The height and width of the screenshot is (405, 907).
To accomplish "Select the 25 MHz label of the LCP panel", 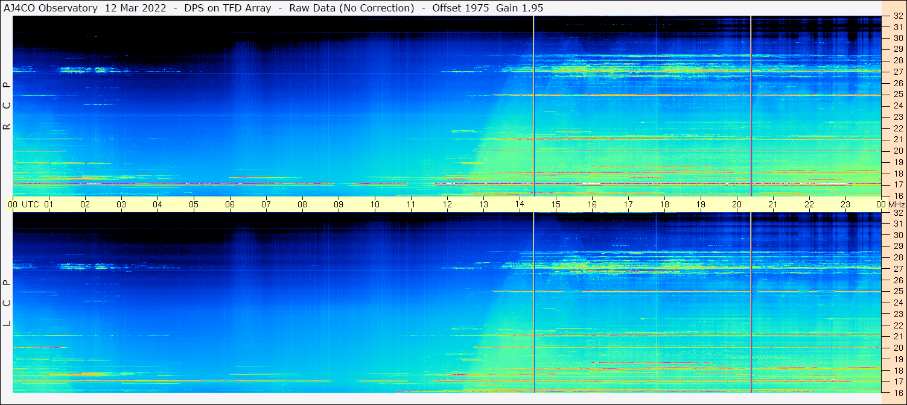I will click(x=897, y=292).
